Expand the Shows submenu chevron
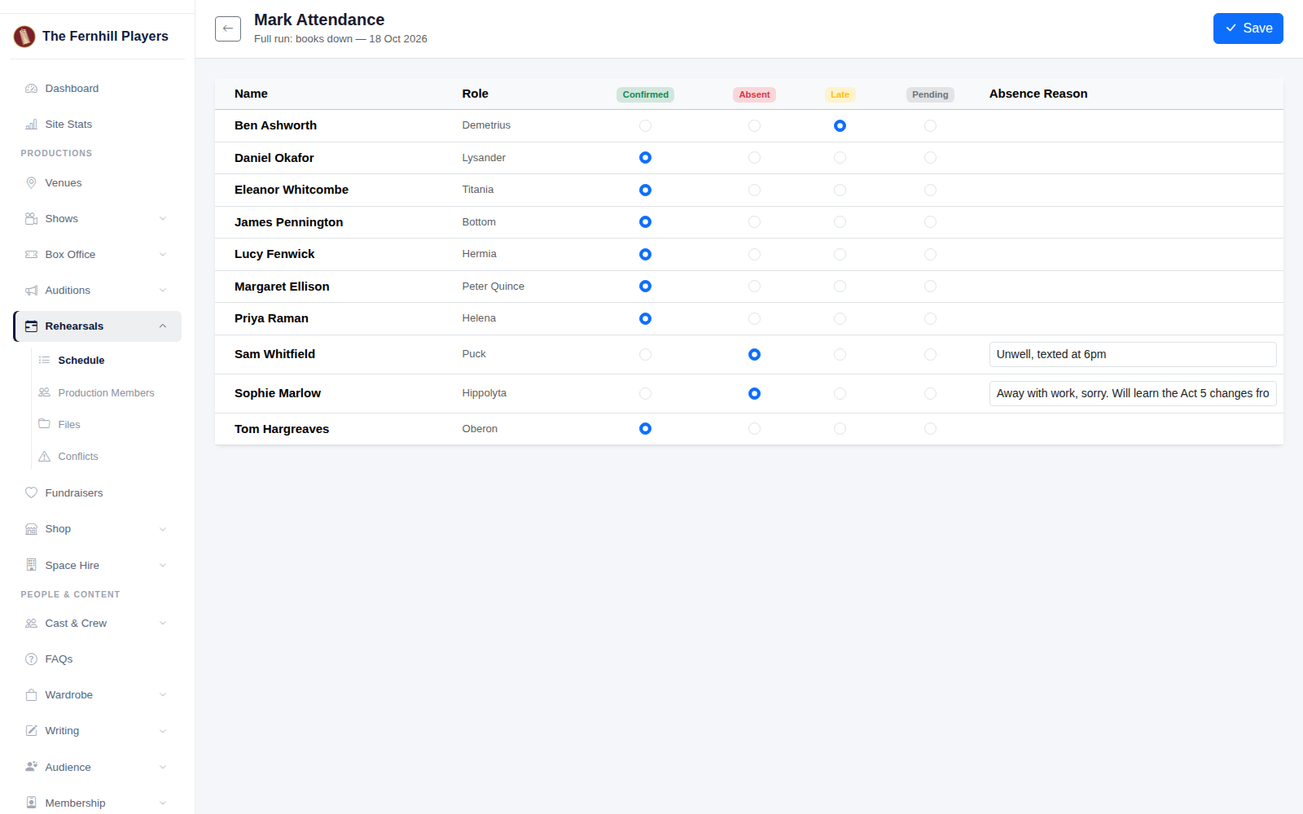Screen dimensions: 1303x814 pos(163,219)
